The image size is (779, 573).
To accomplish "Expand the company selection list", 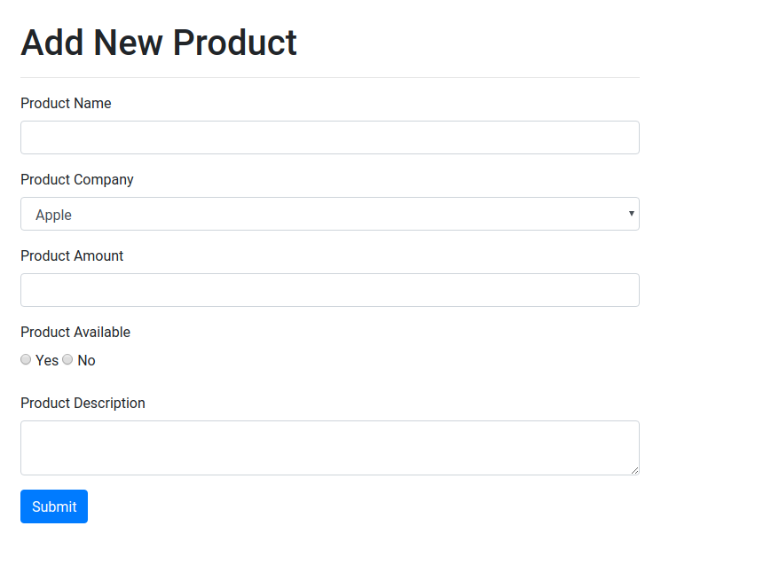I will pos(329,214).
